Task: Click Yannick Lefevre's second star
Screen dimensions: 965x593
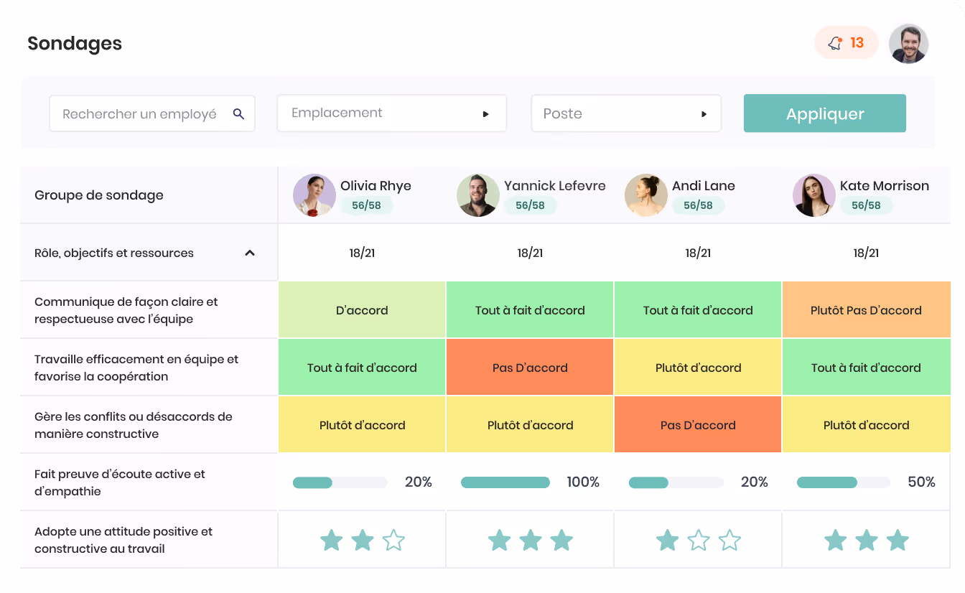Action: tap(531, 540)
